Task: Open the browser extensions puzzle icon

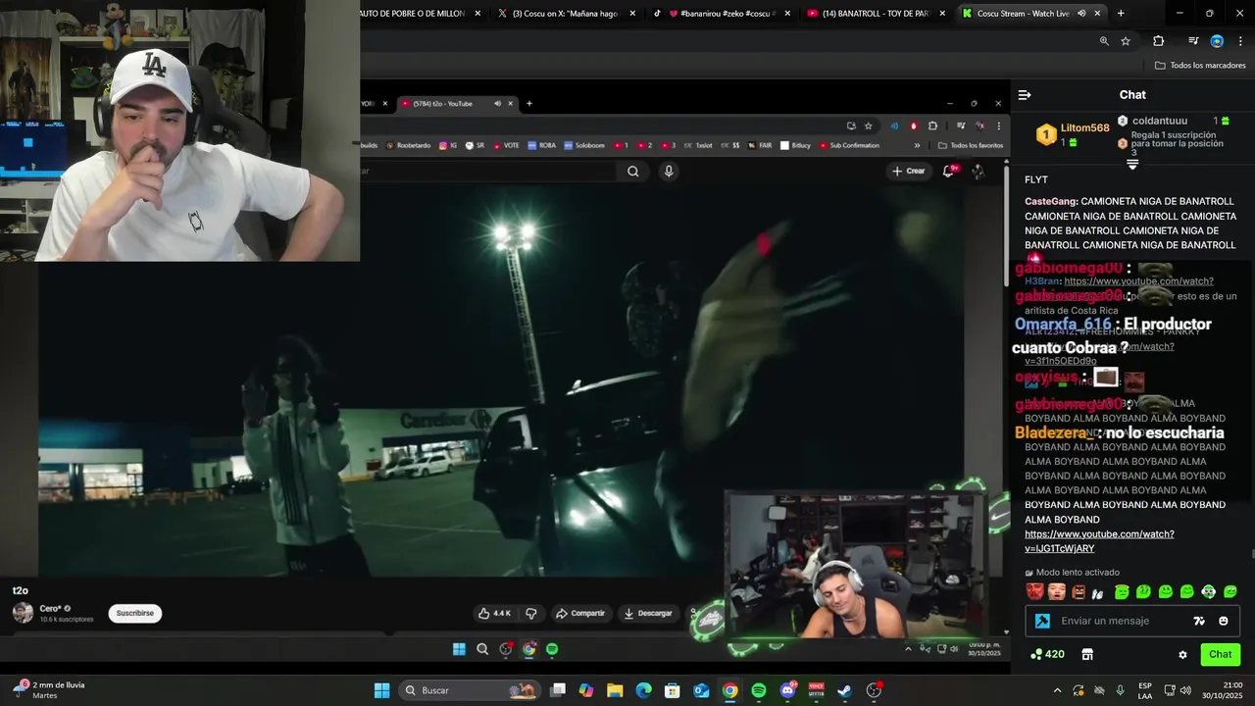Action: (1158, 41)
